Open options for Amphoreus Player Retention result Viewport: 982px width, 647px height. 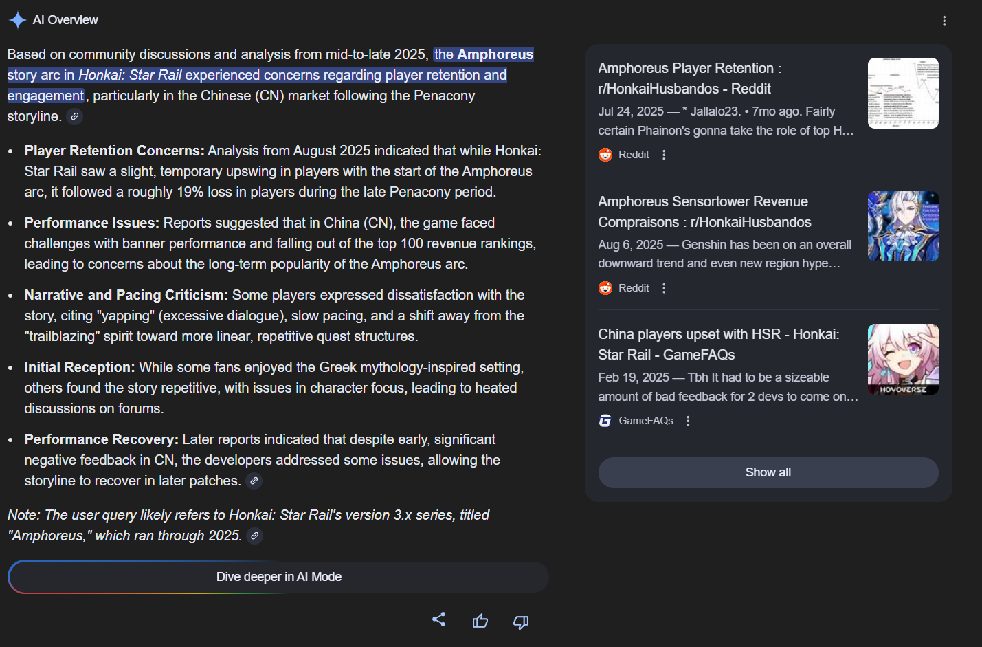click(x=664, y=155)
